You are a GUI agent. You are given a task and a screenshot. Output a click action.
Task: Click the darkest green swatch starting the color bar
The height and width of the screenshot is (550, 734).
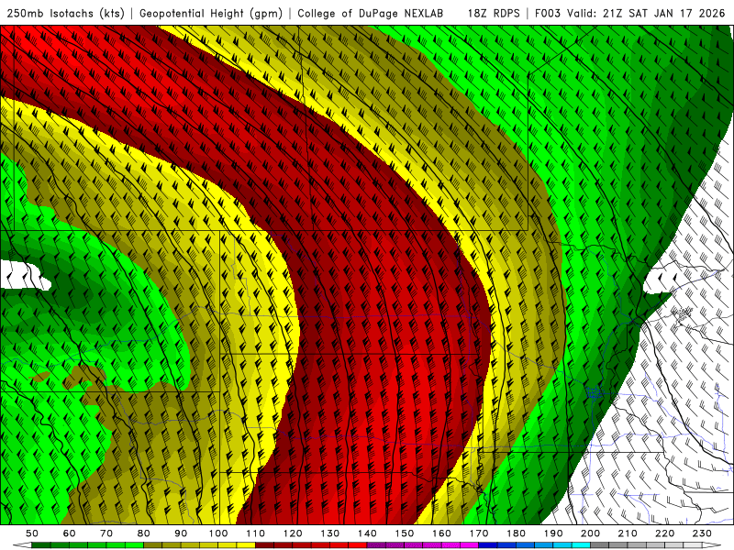tap(41, 545)
